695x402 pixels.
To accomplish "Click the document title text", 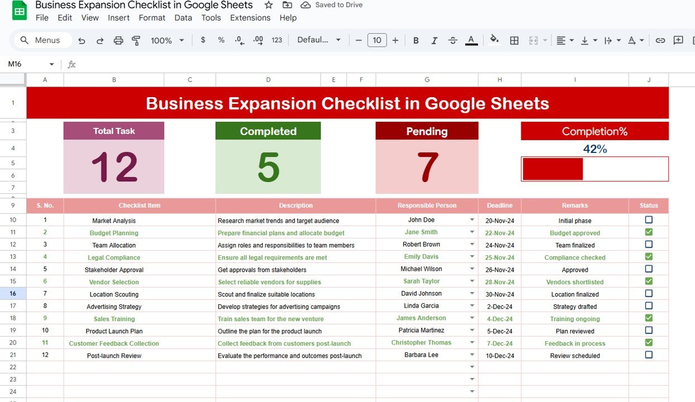I will click(144, 5).
